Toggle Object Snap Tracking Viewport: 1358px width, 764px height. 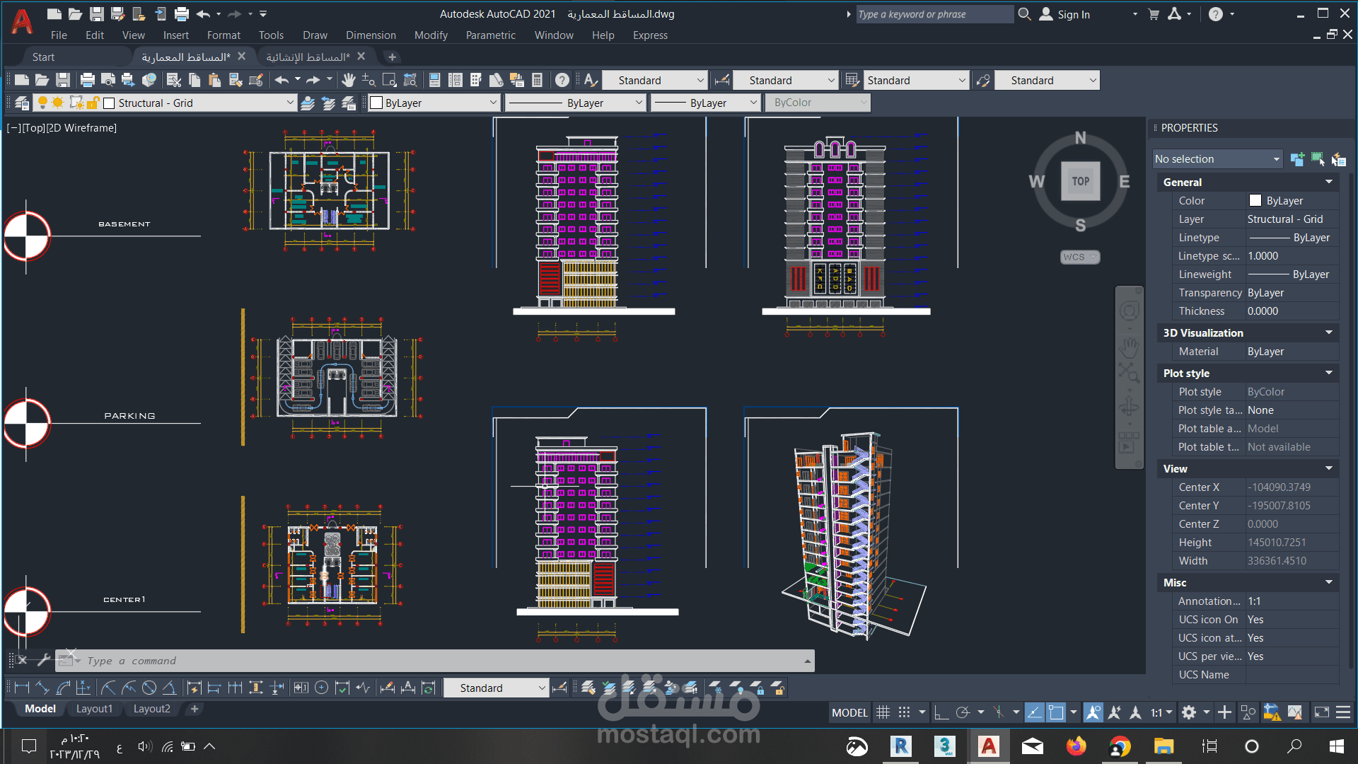click(x=1034, y=712)
